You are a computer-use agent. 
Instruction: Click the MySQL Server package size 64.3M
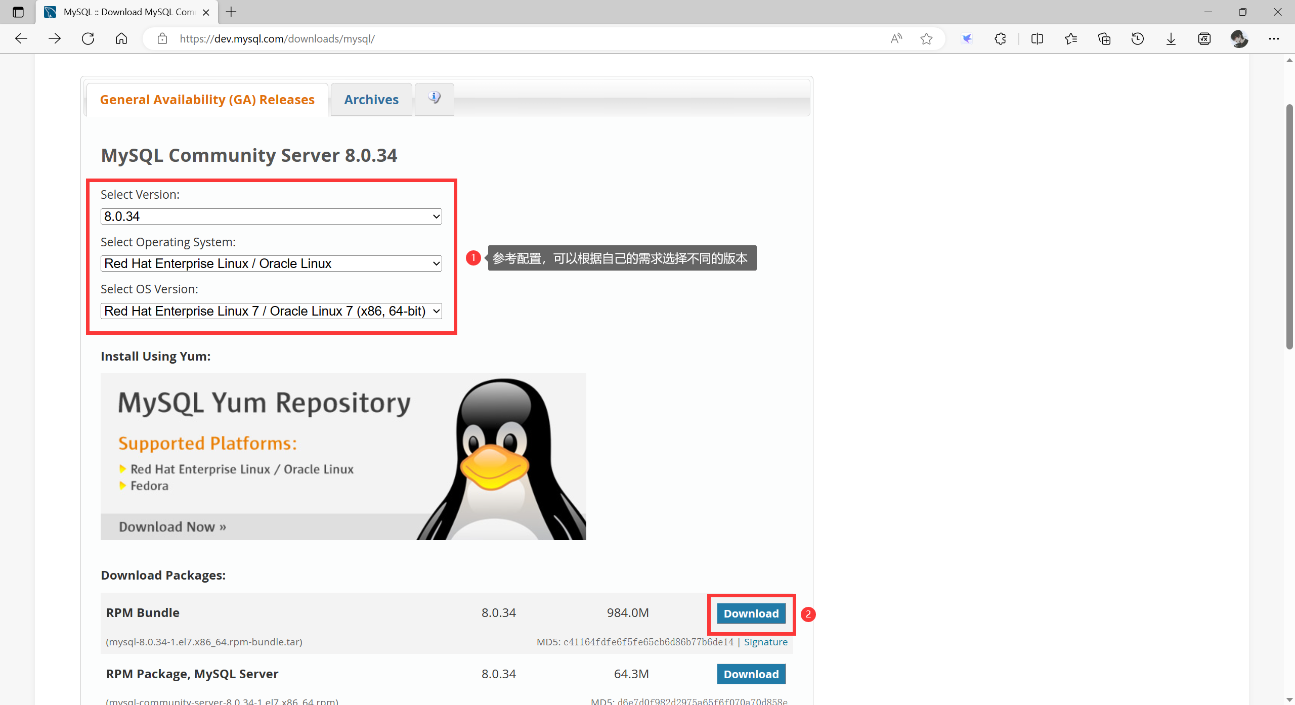(x=631, y=674)
